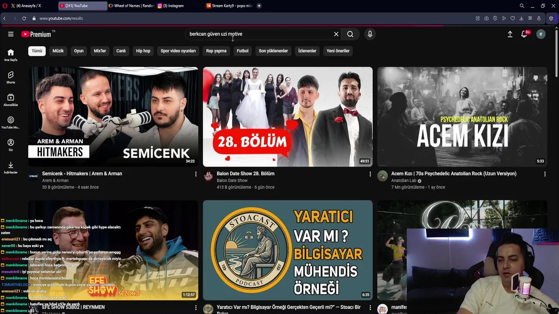The image size is (559, 314).
Task: Open the ad-blocker shield icon
Action: [495, 18]
